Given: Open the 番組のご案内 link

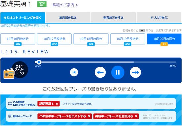Looking at the screenshot, I should click(x=65, y=5).
